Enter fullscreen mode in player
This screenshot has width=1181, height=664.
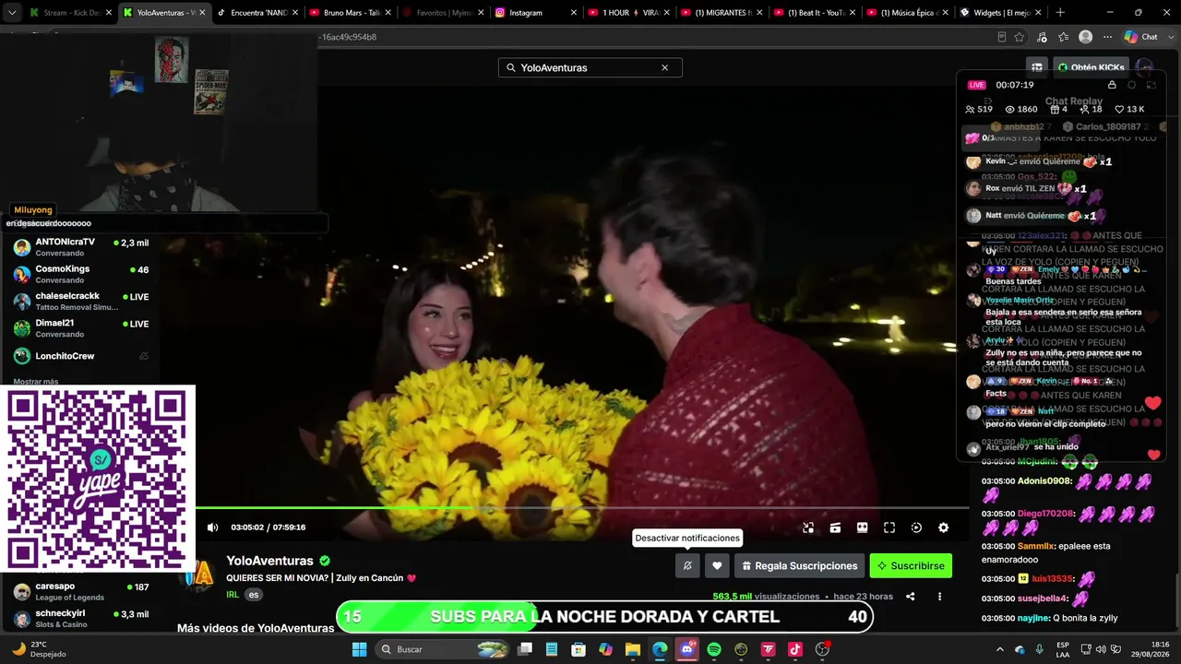point(889,528)
